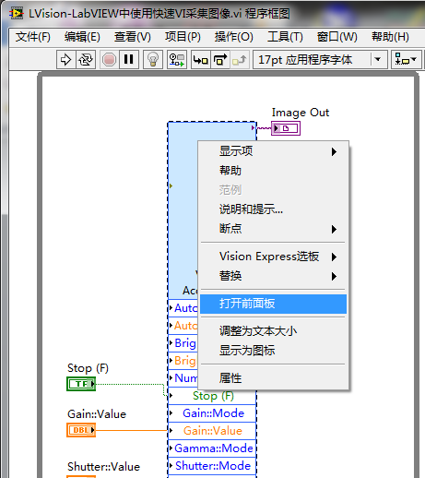Click the Step Over button

pyautogui.click(x=219, y=60)
